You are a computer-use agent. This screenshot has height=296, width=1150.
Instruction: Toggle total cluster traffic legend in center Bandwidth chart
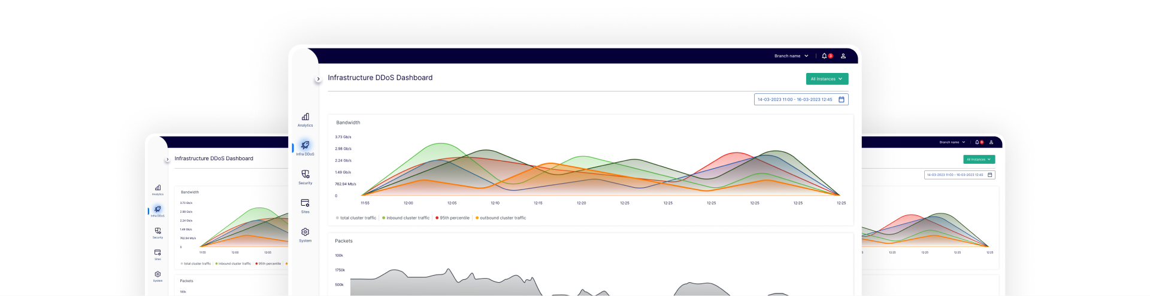358,218
